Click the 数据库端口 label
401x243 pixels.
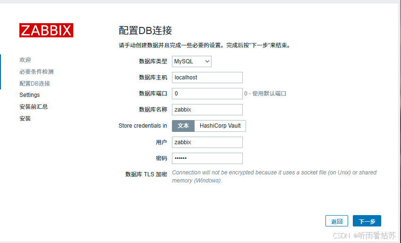[x=153, y=94]
